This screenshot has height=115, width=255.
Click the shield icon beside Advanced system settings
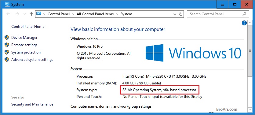7,60
